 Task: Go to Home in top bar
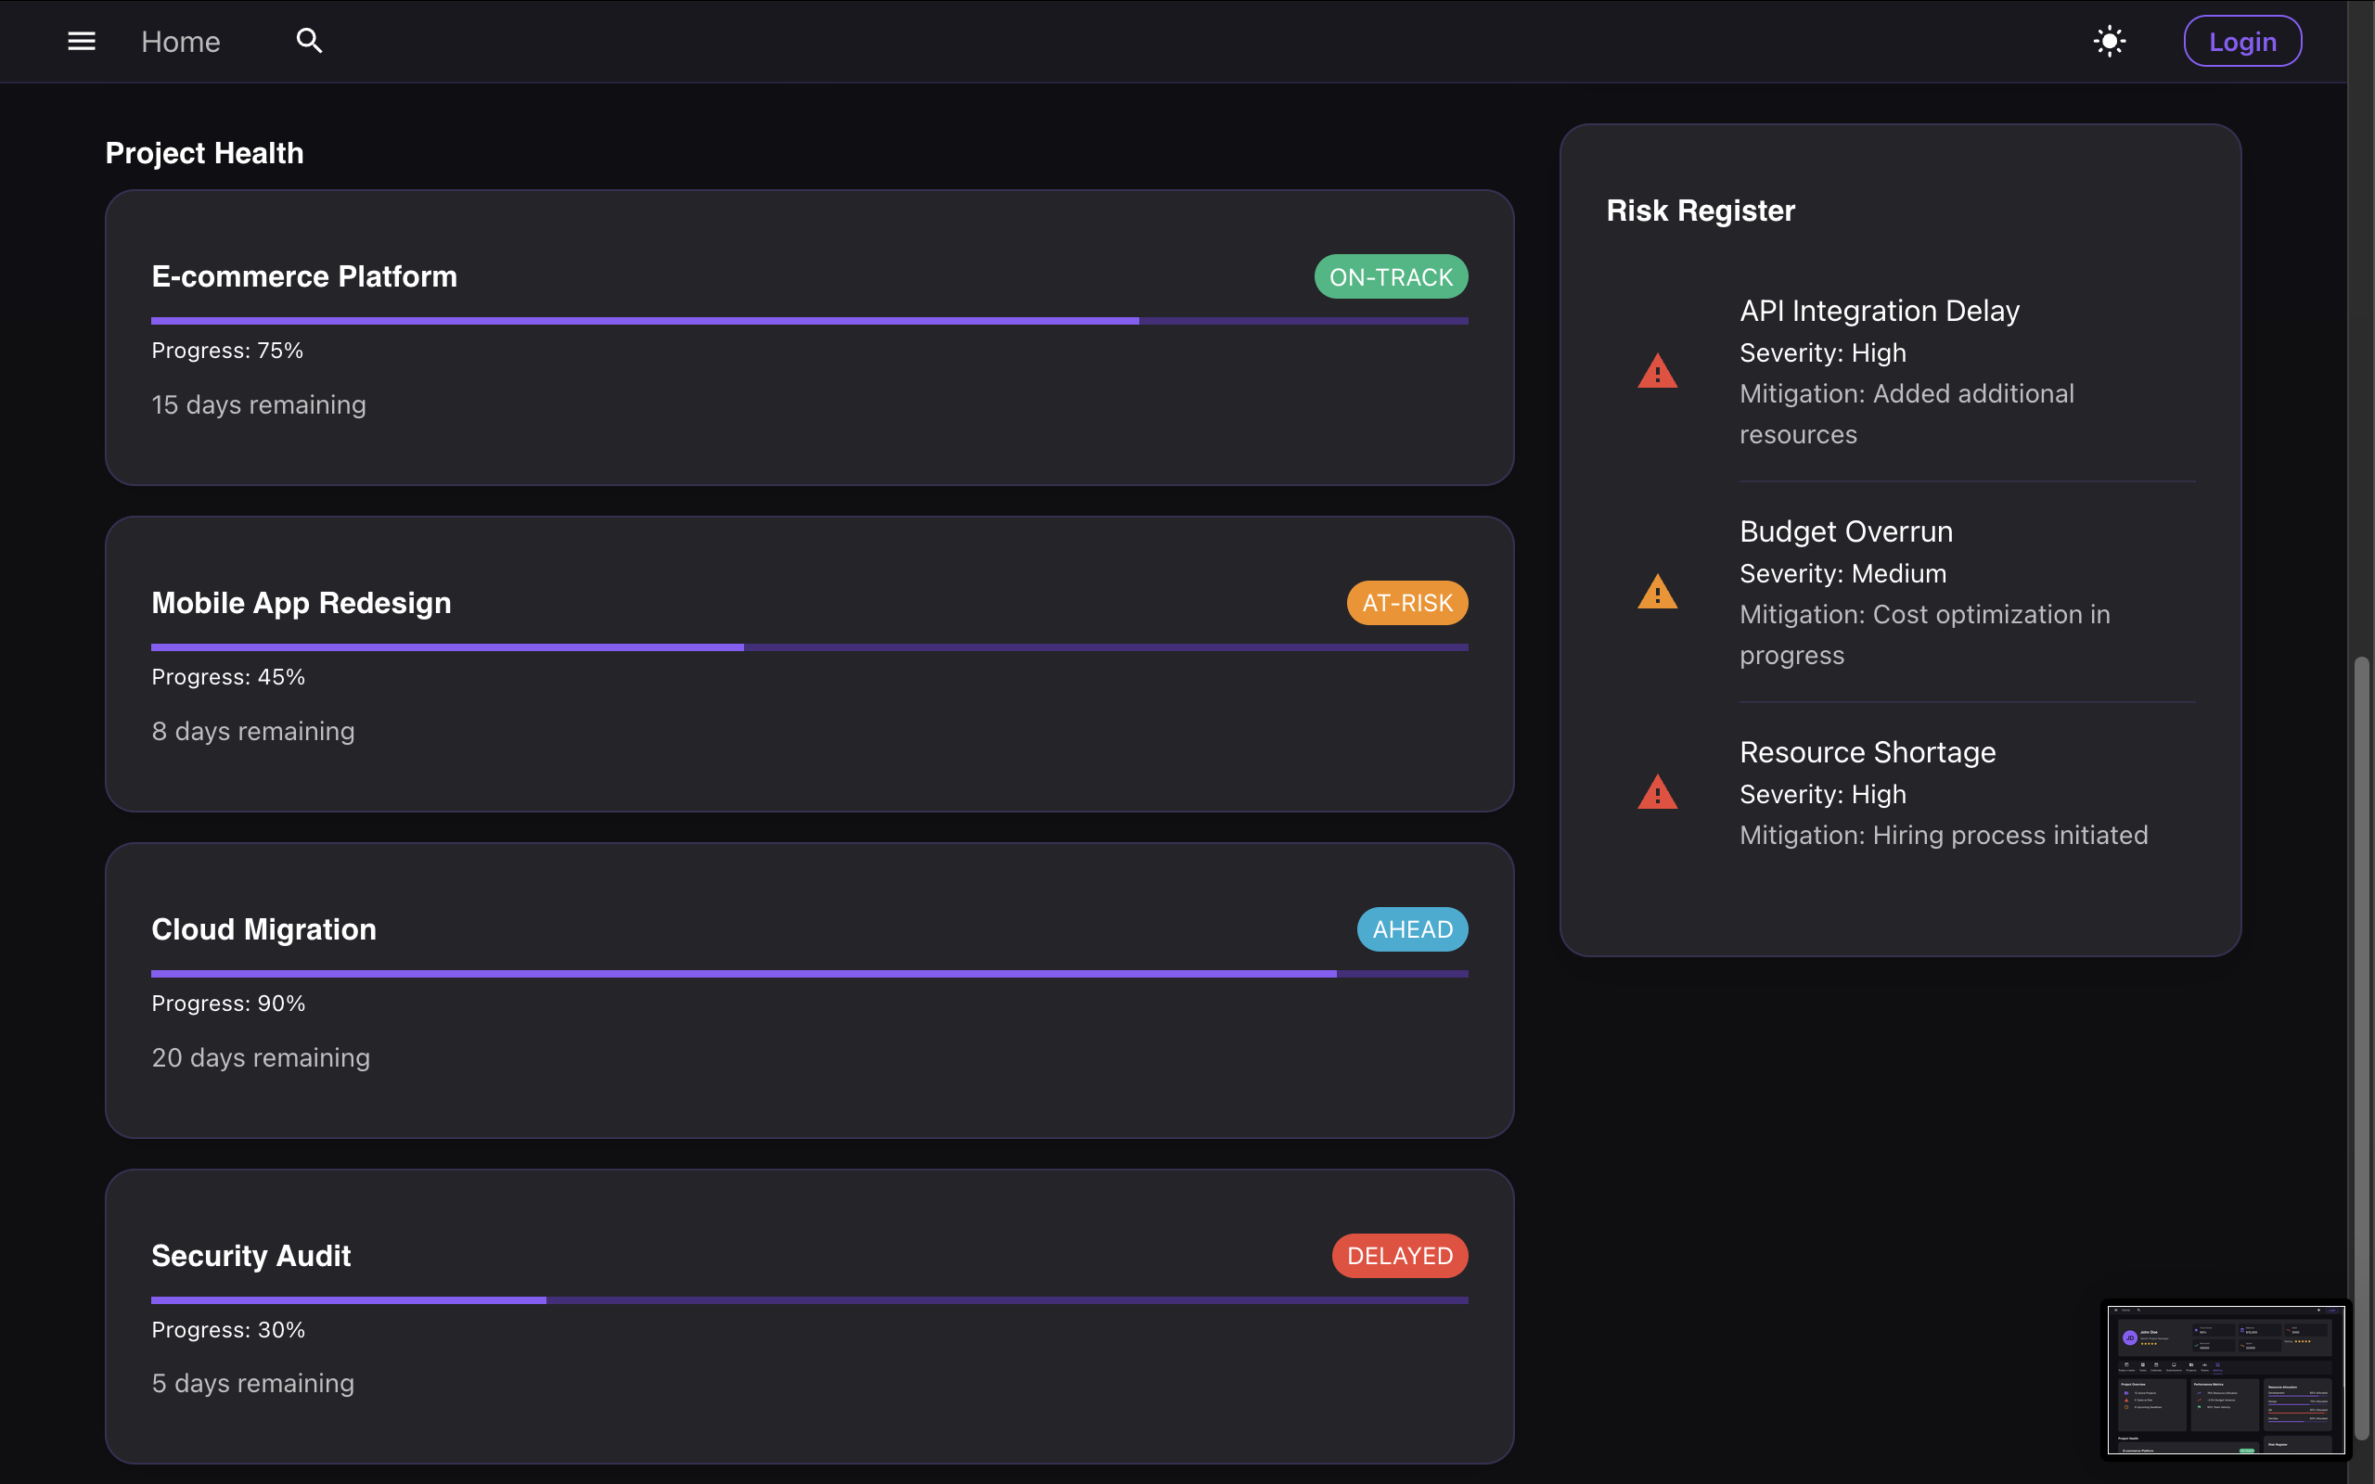[x=181, y=41]
